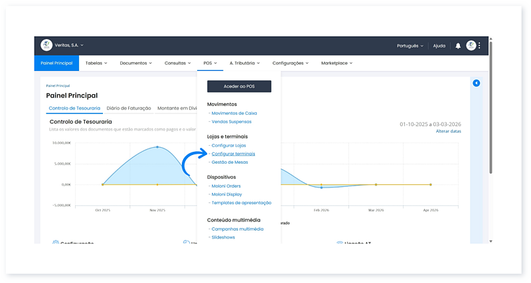Select the Controlo de Tesouraria tab
This screenshot has width=531, height=283.
point(74,108)
